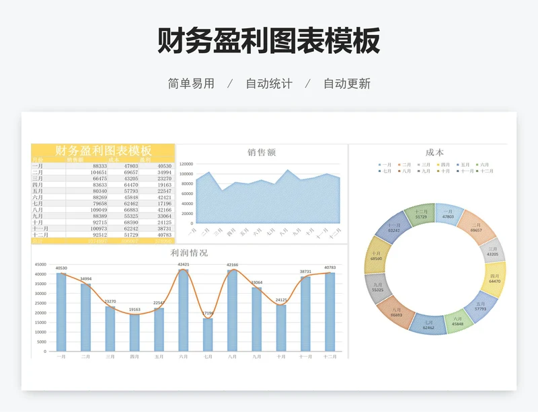
Task: Click the 一月 47803 donut segment
Action: tap(448, 214)
